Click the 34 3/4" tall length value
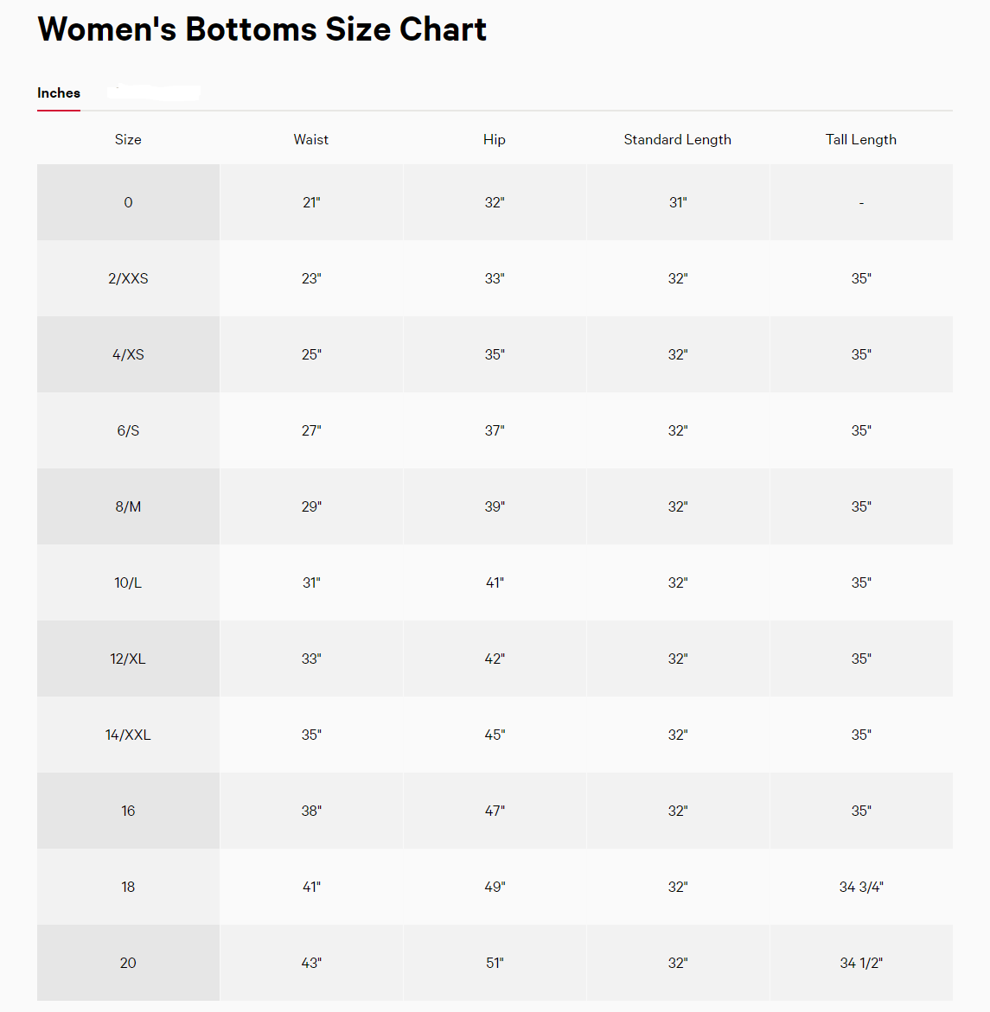This screenshot has height=1012, width=990. [x=861, y=887]
